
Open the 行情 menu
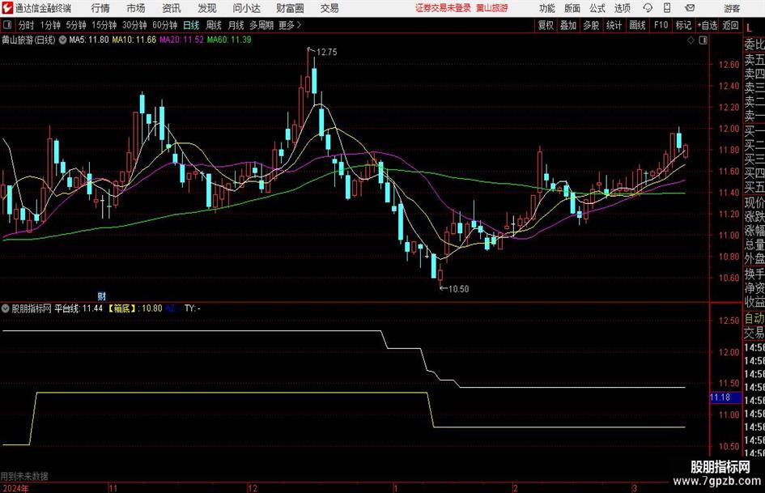(x=100, y=8)
